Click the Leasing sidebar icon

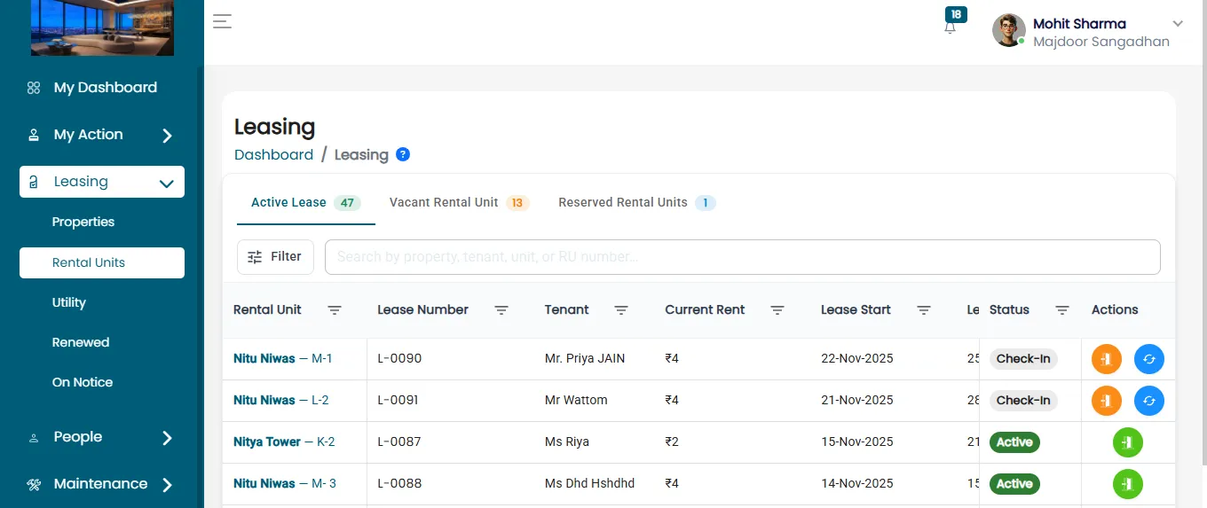34,182
